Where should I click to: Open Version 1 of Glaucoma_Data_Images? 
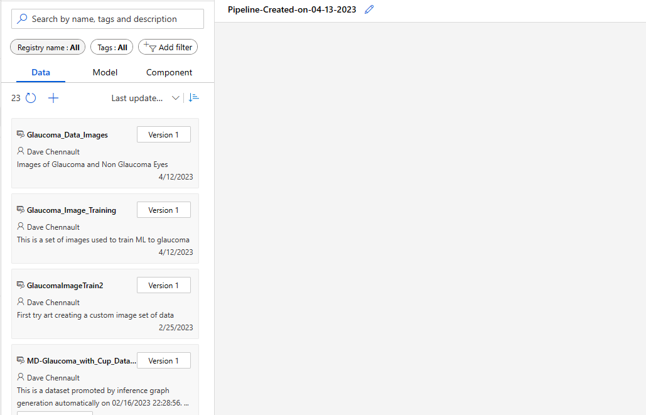pyautogui.click(x=163, y=134)
